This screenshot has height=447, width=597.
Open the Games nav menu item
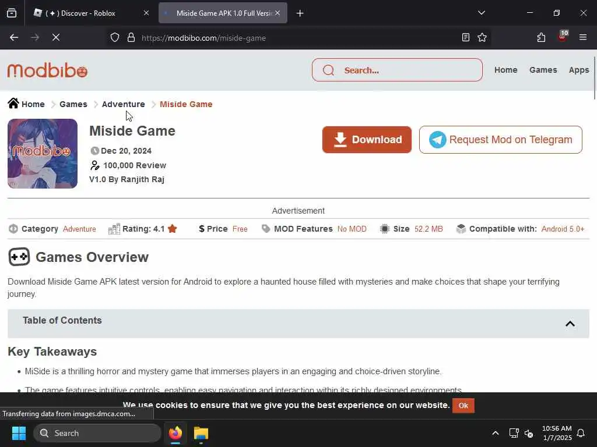(x=543, y=70)
